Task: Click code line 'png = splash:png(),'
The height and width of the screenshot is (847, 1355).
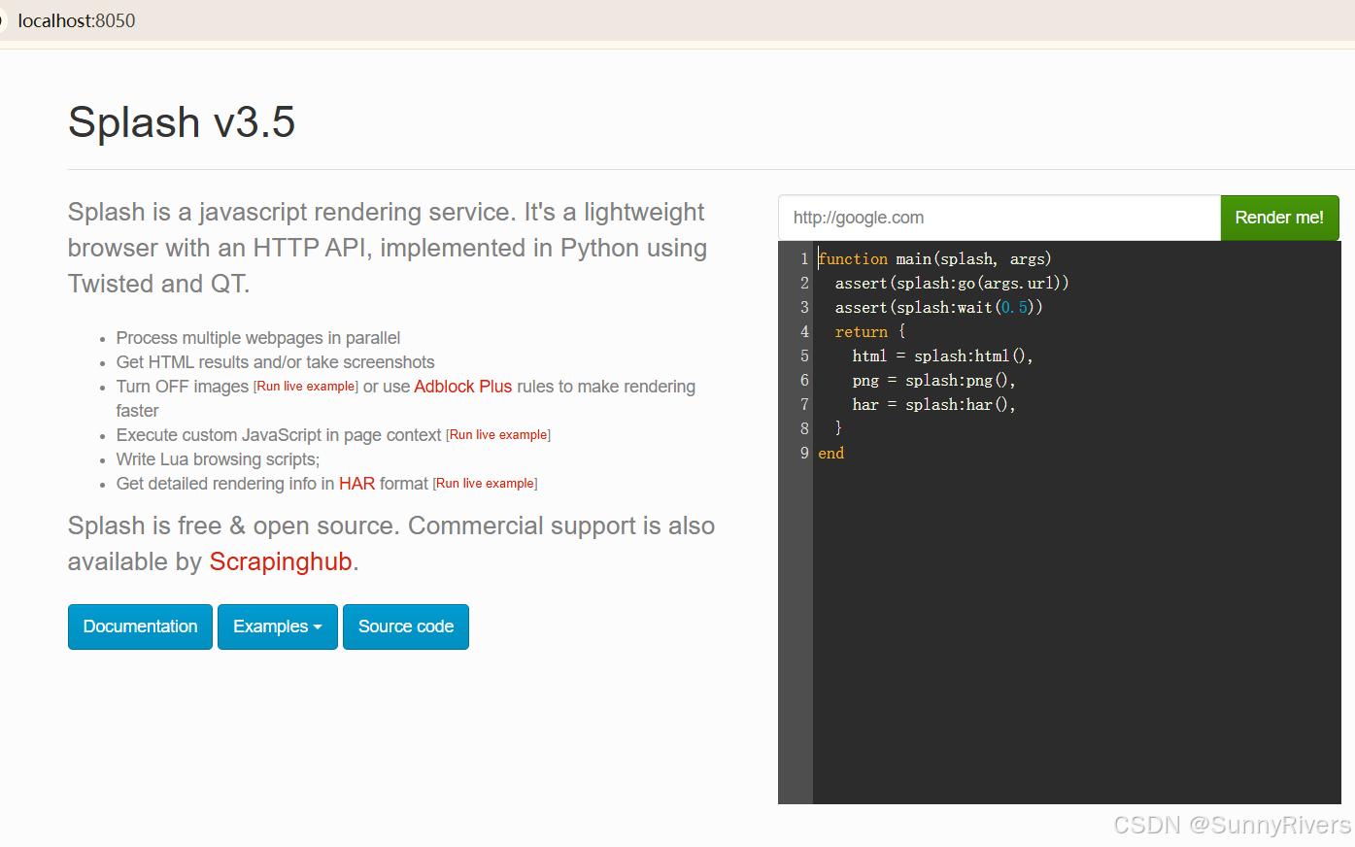Action: pyautogui.click(x=933, y=380)
